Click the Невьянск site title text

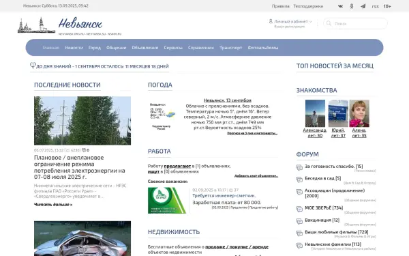pyautogui.click(x=80, y=24)
